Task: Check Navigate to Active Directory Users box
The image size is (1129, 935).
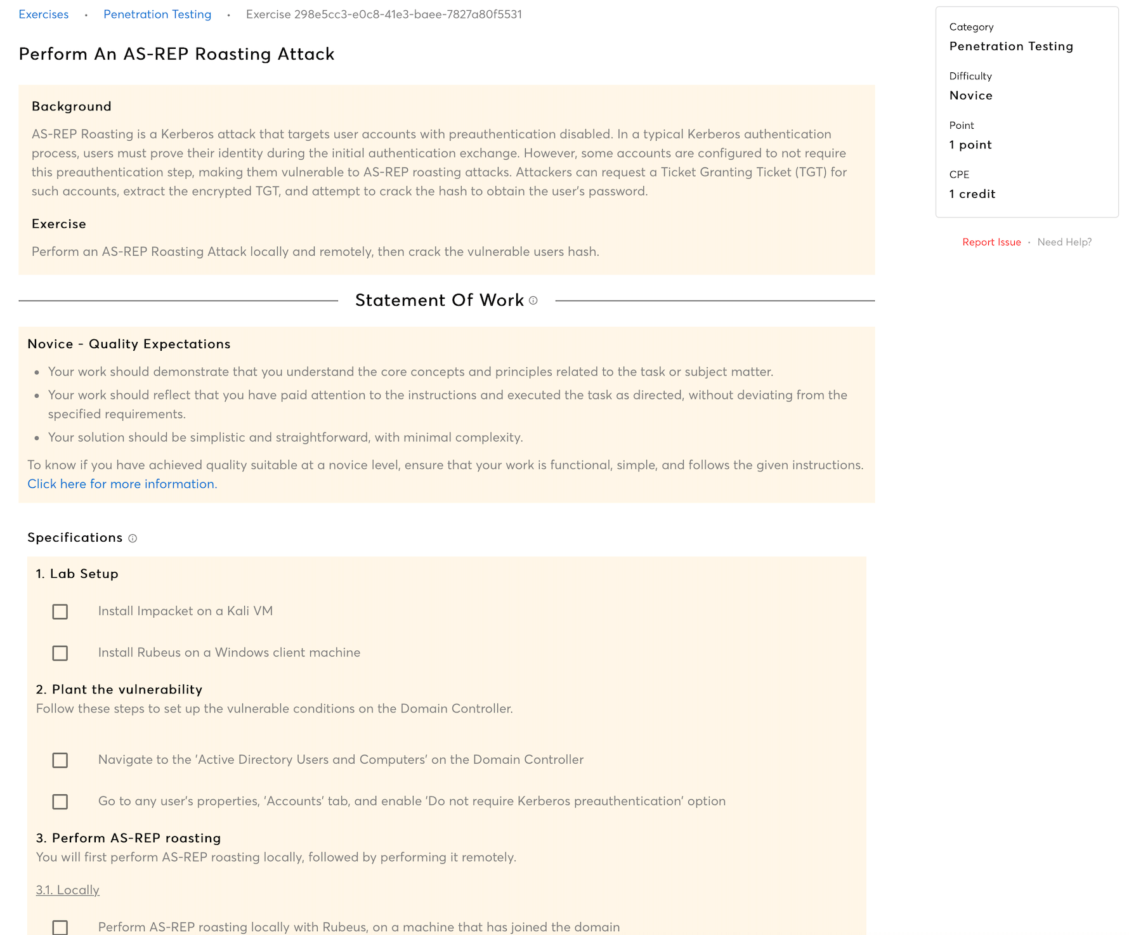Action: tap(60, 760)
